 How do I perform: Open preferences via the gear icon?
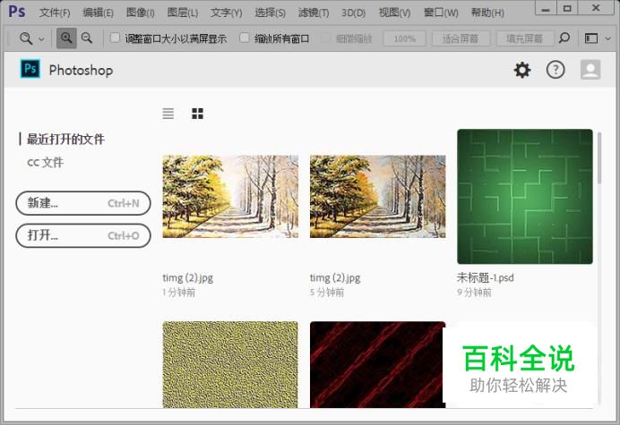tap(522, 70)
